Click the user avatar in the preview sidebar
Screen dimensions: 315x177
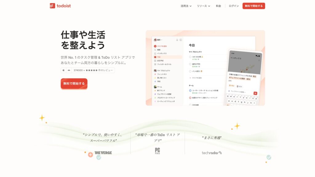(x=155, y=40)
